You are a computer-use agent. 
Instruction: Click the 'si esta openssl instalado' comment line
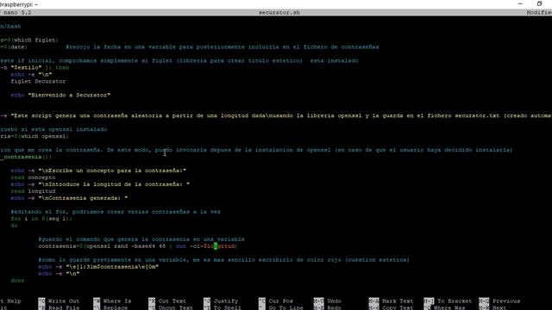pyautogui.click(x=53, y=129)
